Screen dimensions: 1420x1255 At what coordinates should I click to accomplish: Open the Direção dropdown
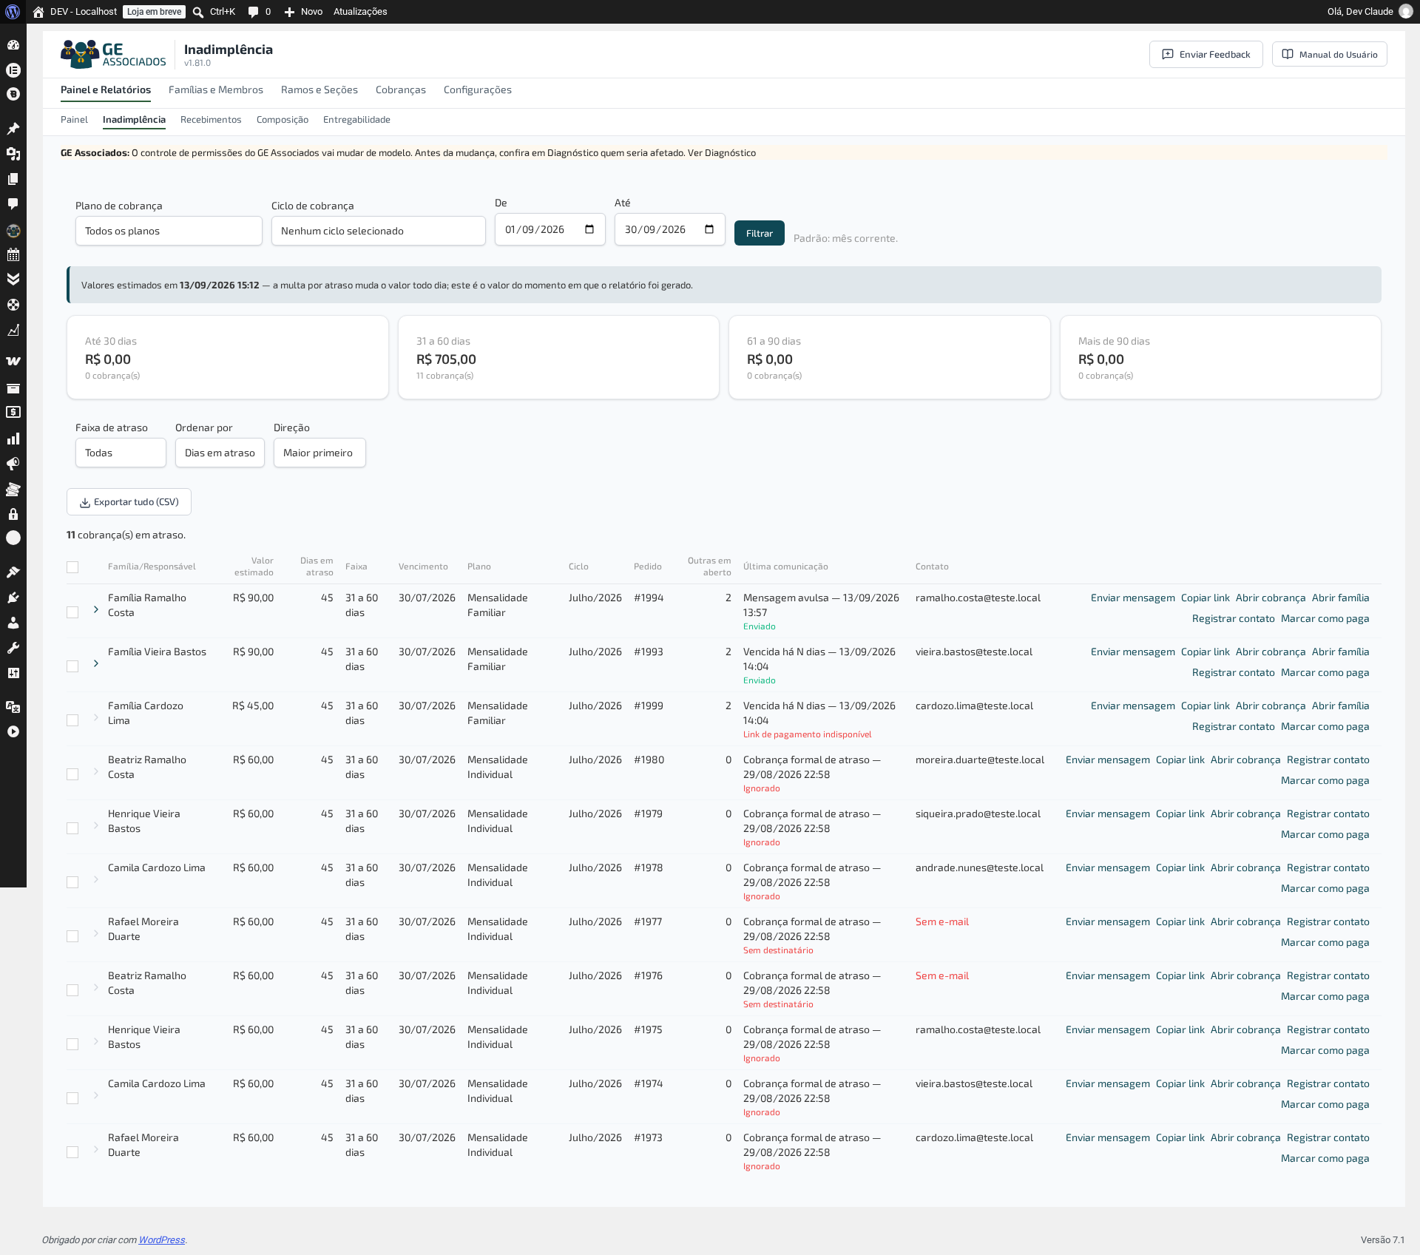tap(319, 453)
